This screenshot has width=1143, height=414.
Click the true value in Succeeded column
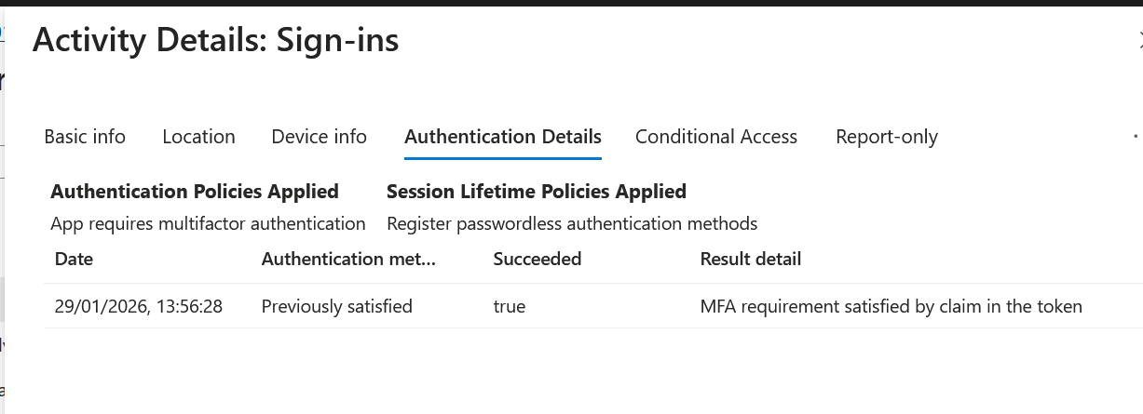[x=510, y=306]
